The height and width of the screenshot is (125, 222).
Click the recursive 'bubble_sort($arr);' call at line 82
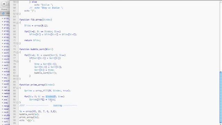click(x=45, y=73)
